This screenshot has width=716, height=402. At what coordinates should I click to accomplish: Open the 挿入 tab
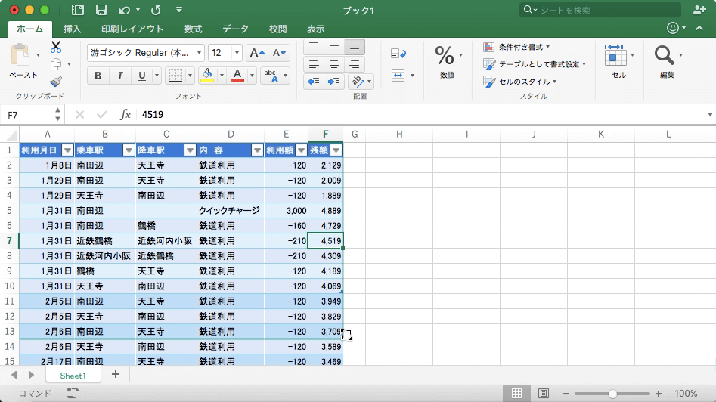[x=72, y=29]
